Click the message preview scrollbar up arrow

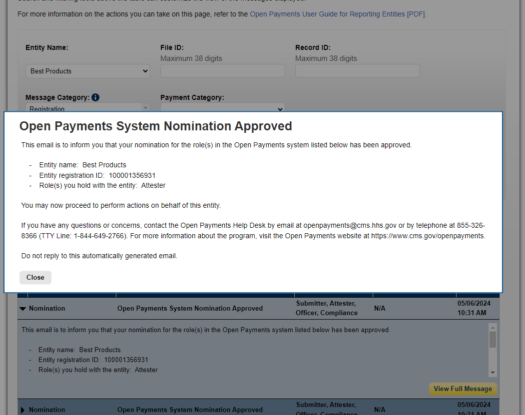pos(493,327)
